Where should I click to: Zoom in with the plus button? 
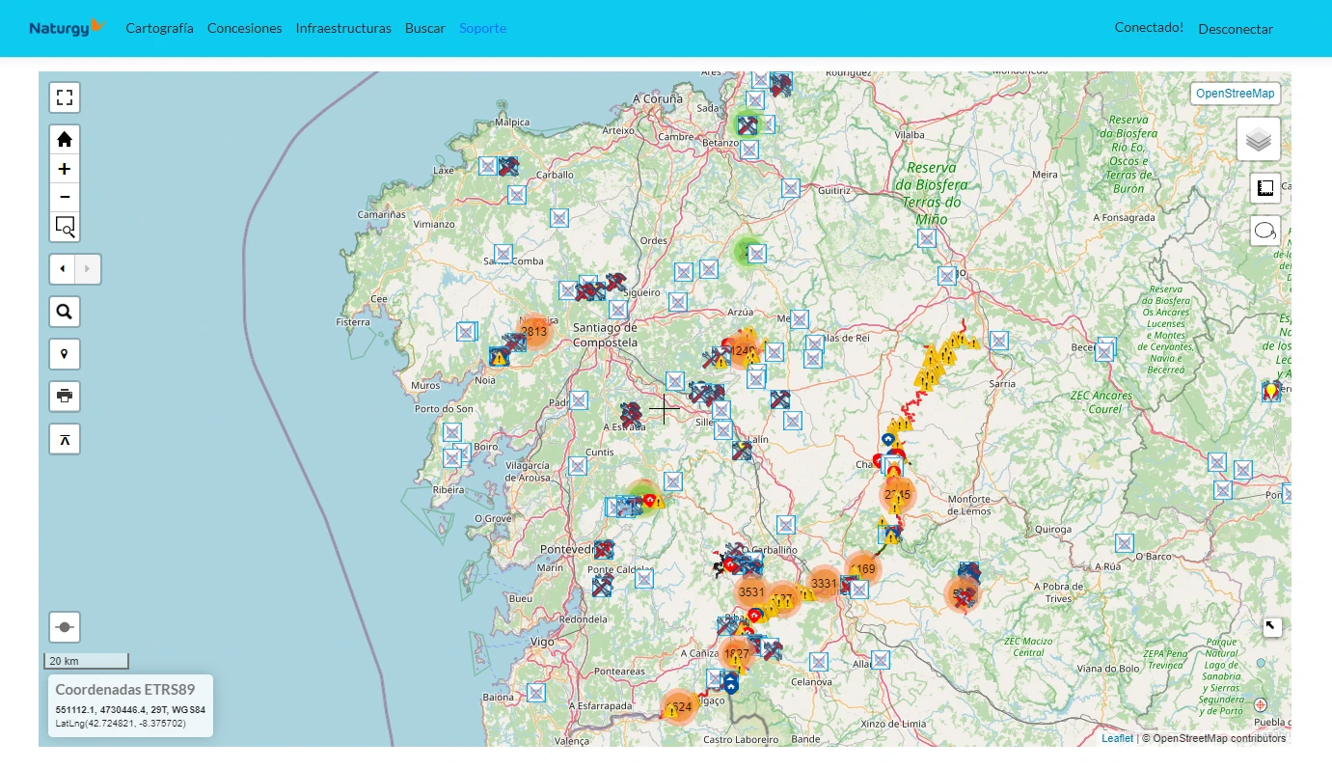click(x=65, y=169)
